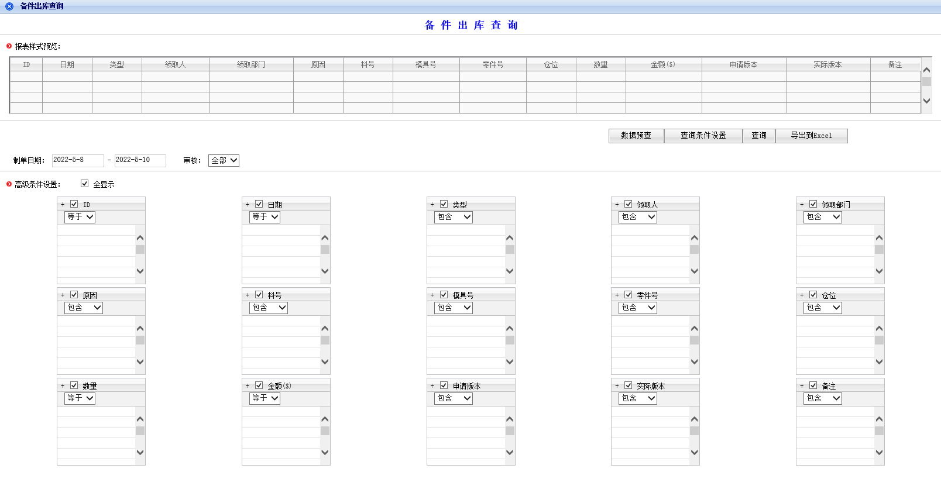
Task: Click scroll up arrow in 类型 filter list
Action: [510, 238]
